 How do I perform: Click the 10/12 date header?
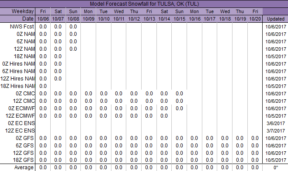(134, 19)
